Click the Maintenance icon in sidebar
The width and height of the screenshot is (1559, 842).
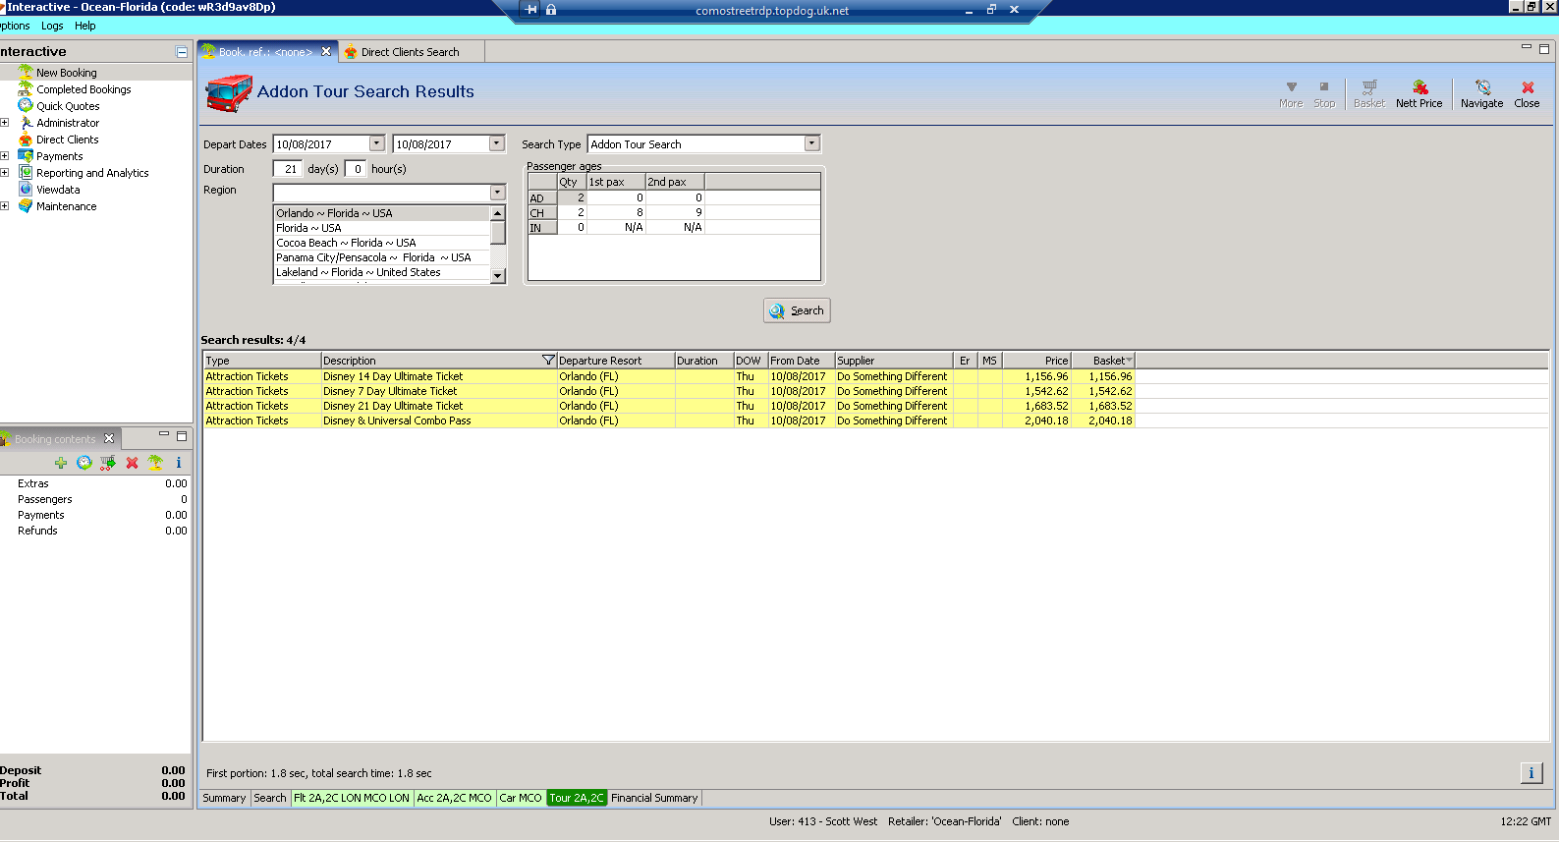click(x=26, y=205)
